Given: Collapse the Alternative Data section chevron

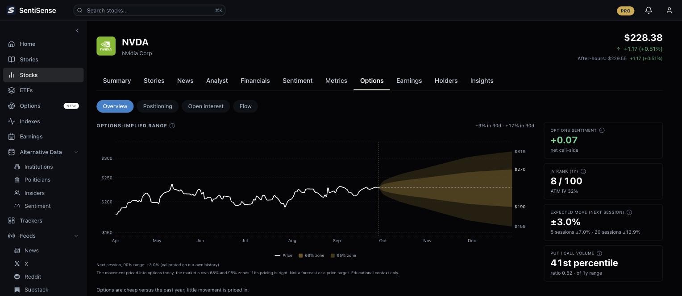Looking at the screenshot, I should point(76,152).
